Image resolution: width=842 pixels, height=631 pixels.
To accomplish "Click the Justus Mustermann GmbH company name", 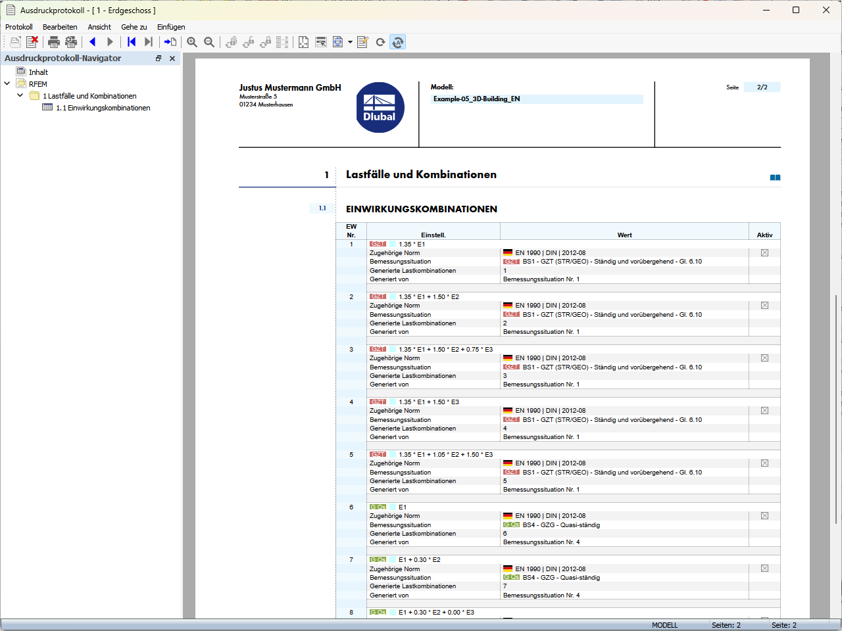I will [x=290, y=87].
